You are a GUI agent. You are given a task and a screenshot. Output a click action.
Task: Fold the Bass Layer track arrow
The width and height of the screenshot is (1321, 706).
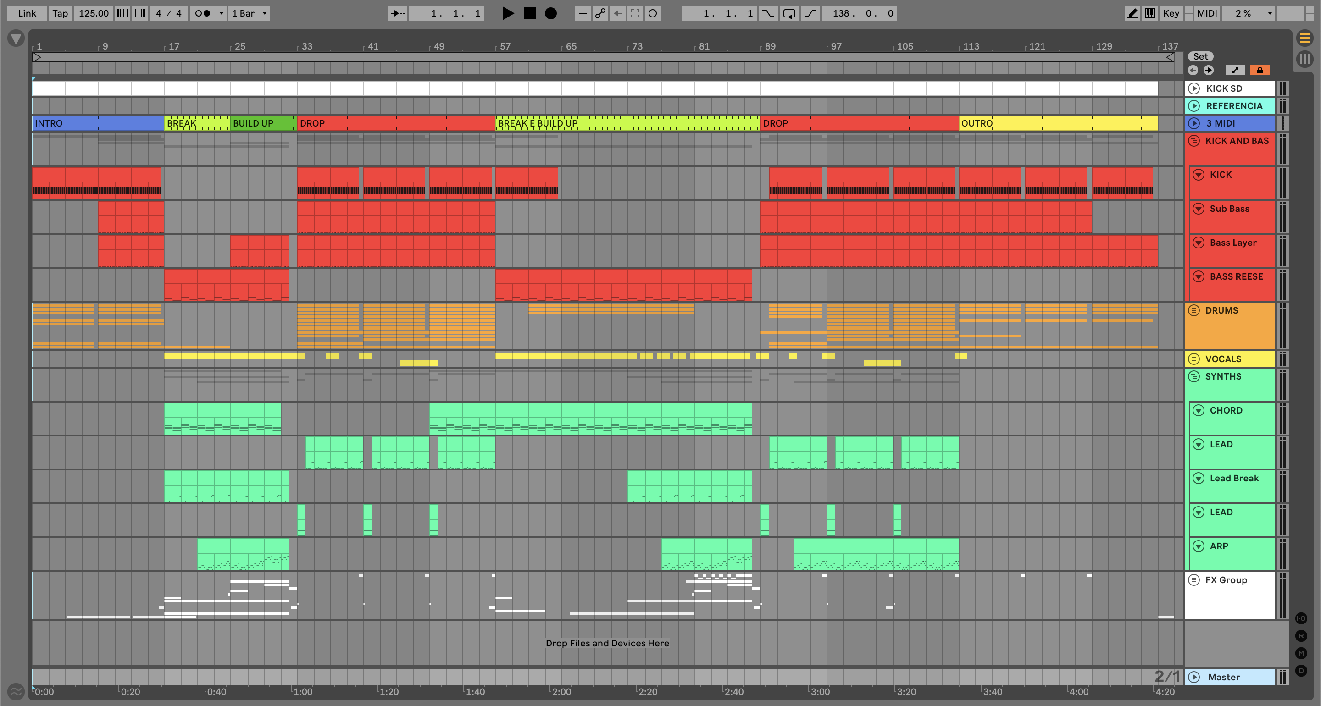click(1199, 243)
